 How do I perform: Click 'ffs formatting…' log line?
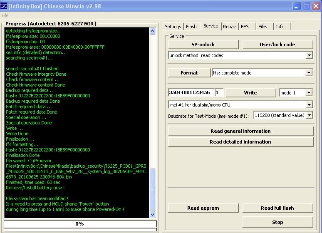tap(22, 144)
